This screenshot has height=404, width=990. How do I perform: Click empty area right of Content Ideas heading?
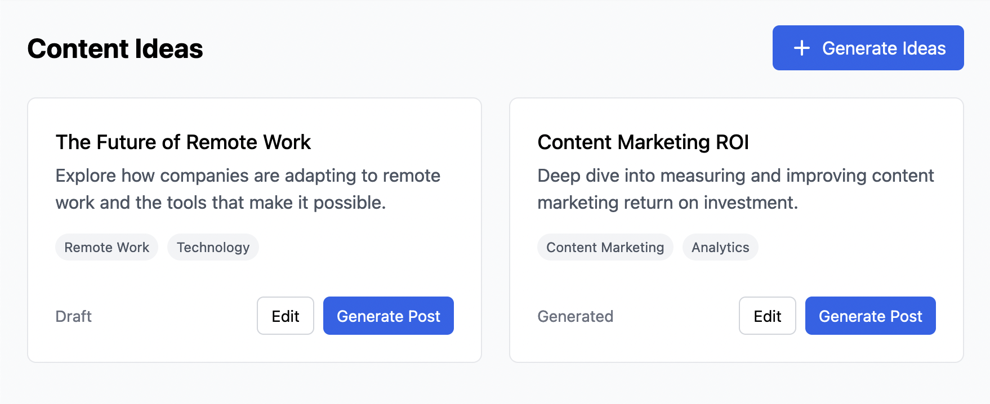[484, 48]
